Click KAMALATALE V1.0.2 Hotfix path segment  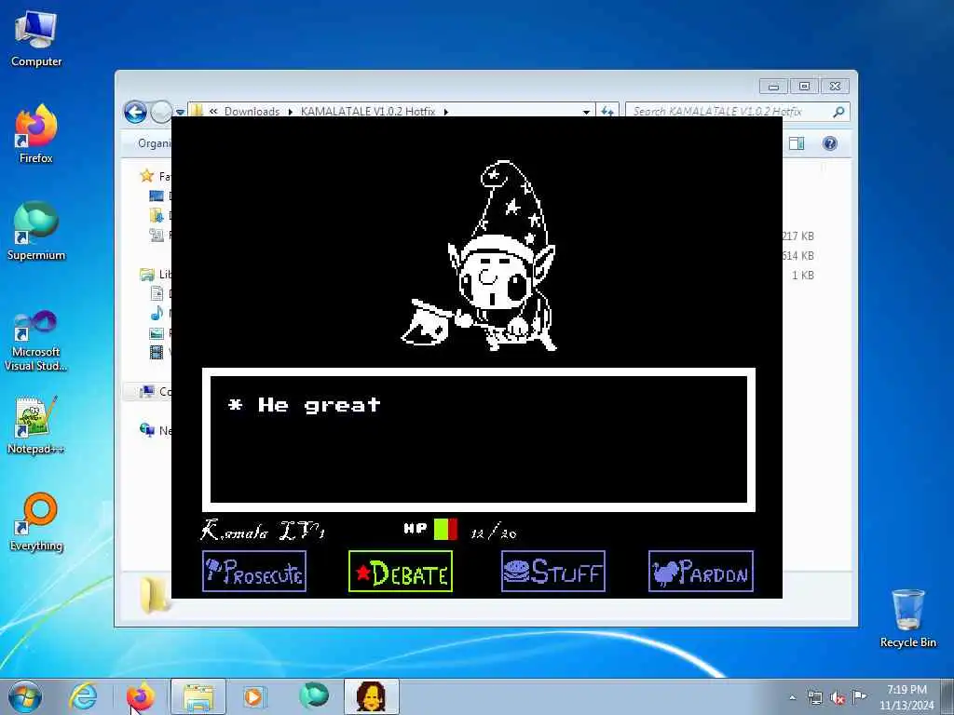pos(367,112)
